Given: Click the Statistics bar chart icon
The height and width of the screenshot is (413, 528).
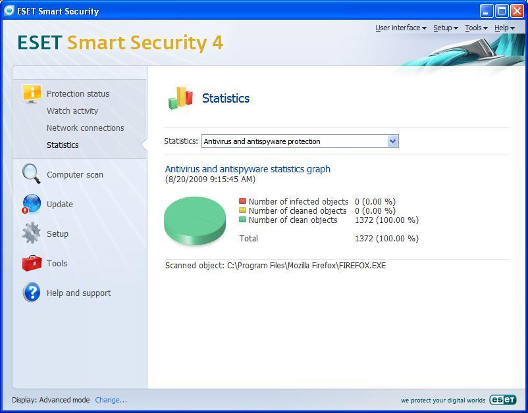Looking at the screenshot, I should [x=180, y=98].
